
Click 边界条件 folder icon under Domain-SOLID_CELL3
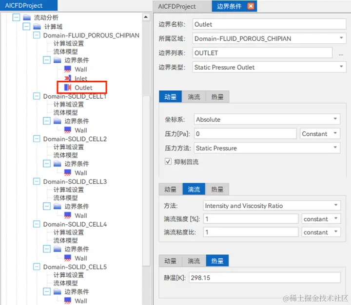58,206
